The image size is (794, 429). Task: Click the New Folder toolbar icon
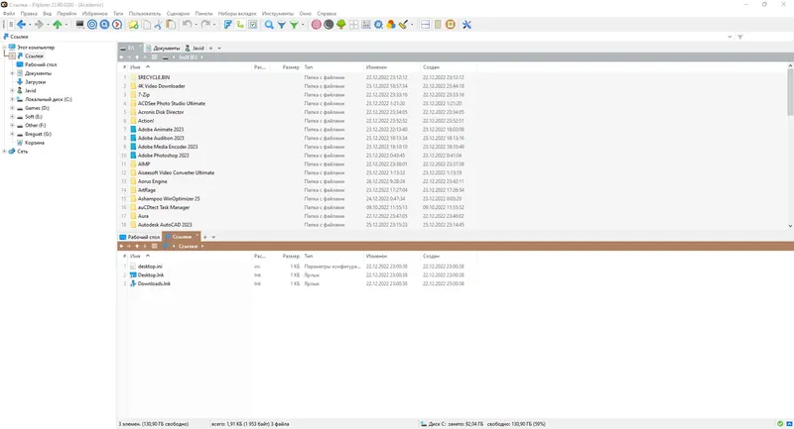pyautogui.click(x=133, y=24)
